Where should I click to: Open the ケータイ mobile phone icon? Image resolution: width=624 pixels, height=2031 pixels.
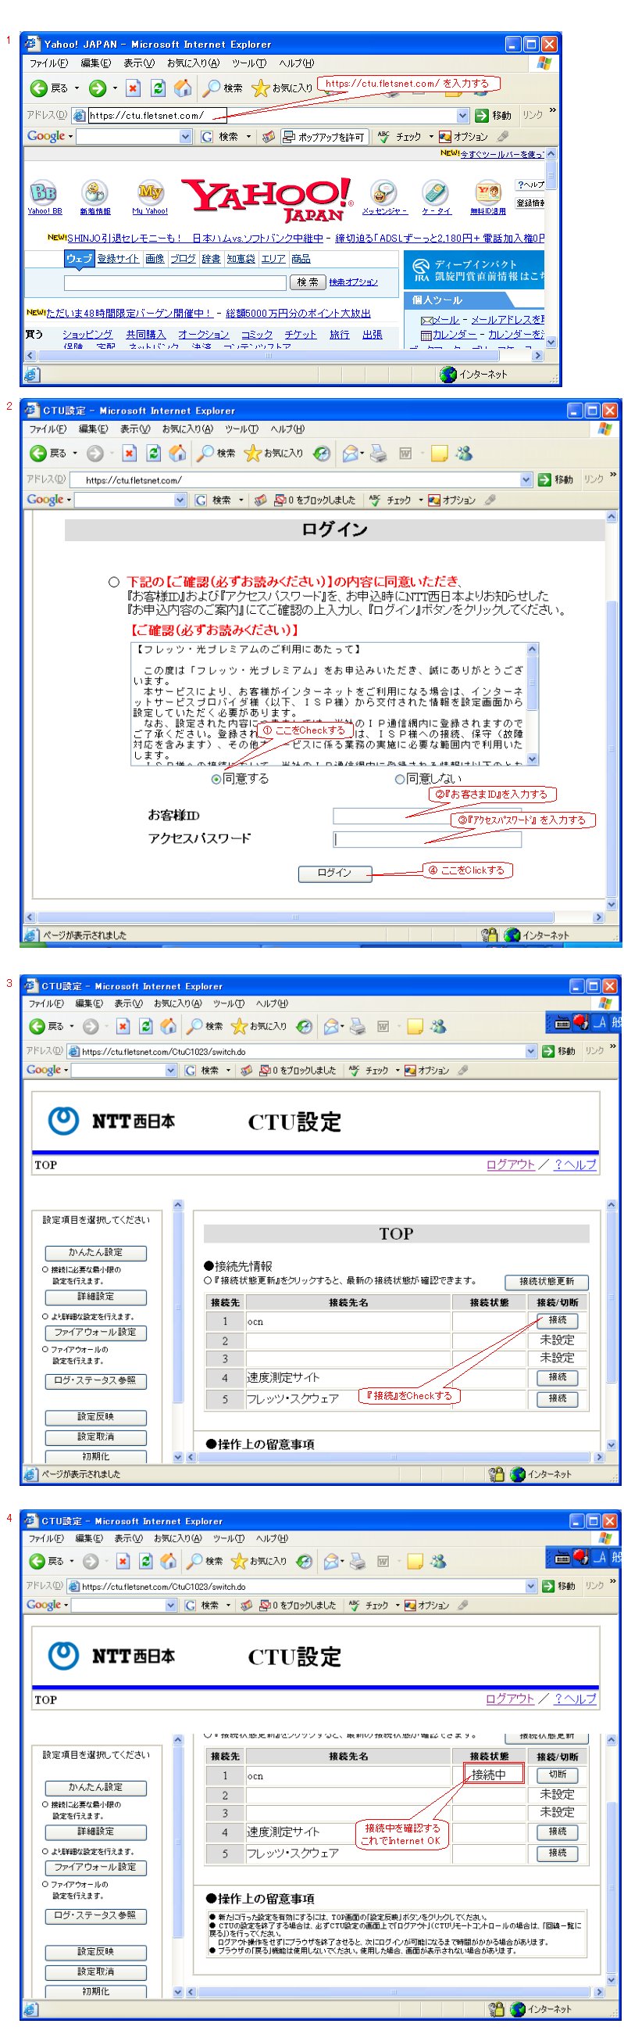436,192
